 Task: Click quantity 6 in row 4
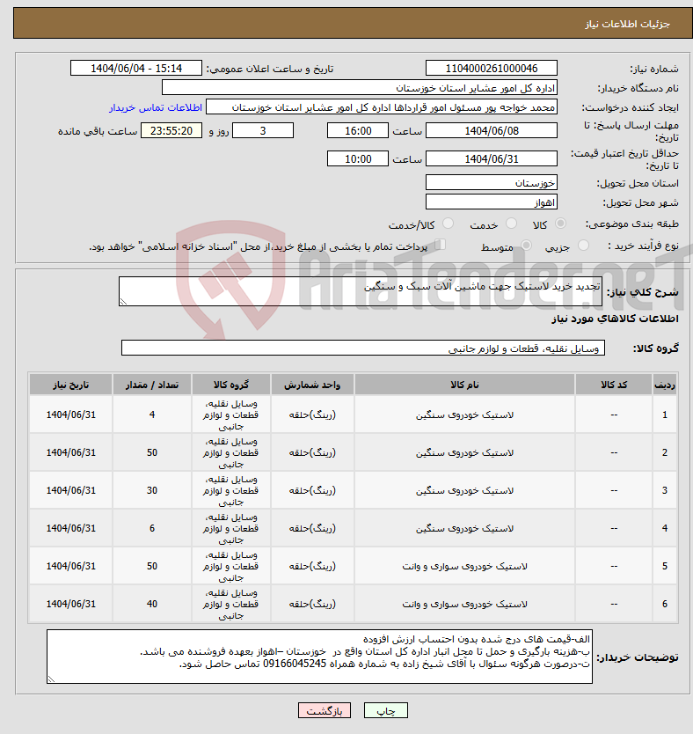point(152,529)
